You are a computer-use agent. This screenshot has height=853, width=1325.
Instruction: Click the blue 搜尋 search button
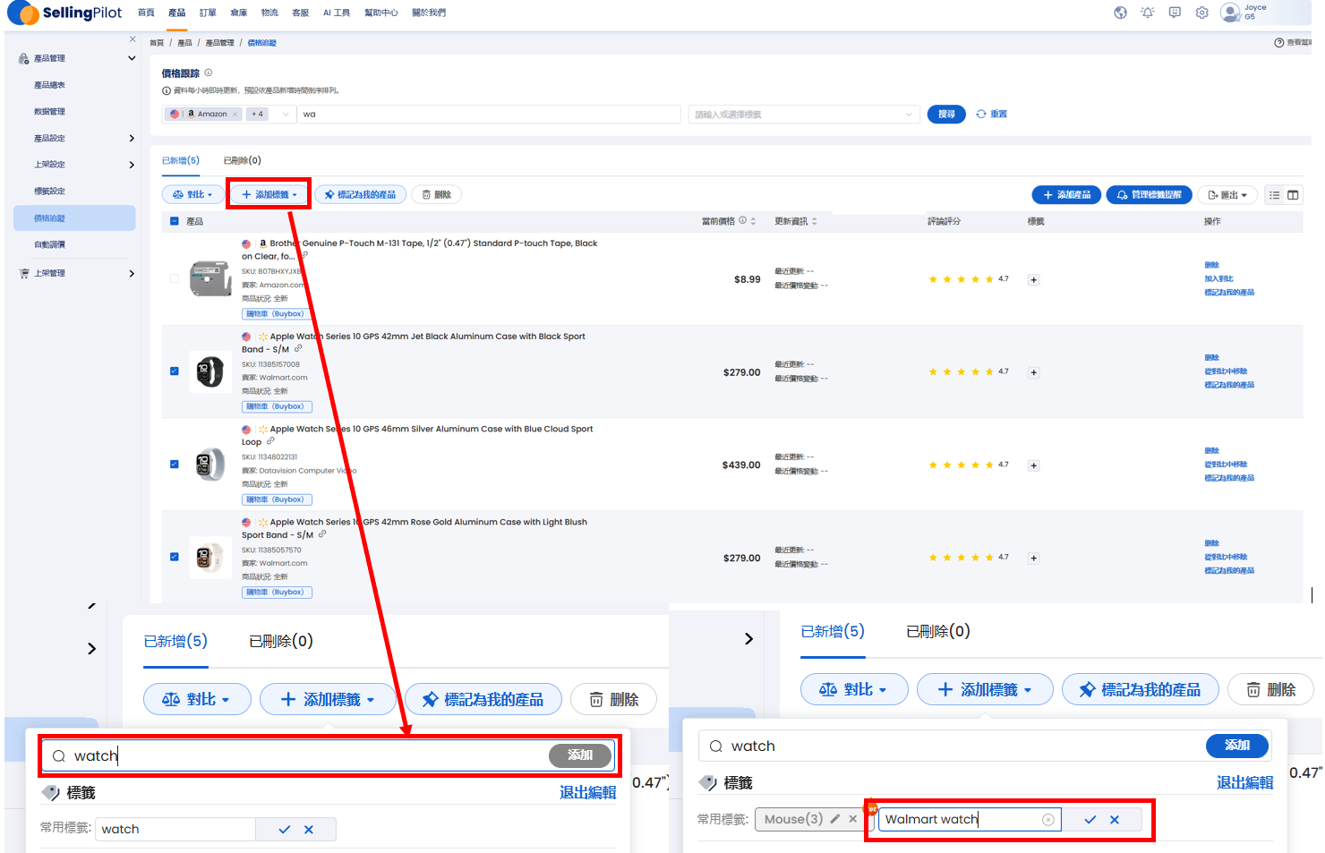tap(946, 114)
